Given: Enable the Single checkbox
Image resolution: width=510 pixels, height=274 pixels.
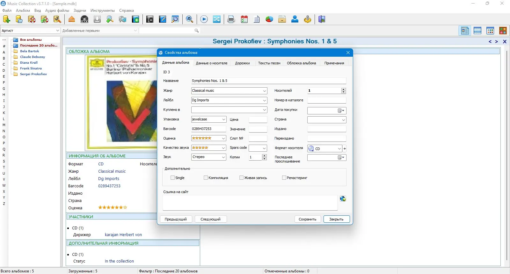Looking at the screenshot, I should 172,178.
